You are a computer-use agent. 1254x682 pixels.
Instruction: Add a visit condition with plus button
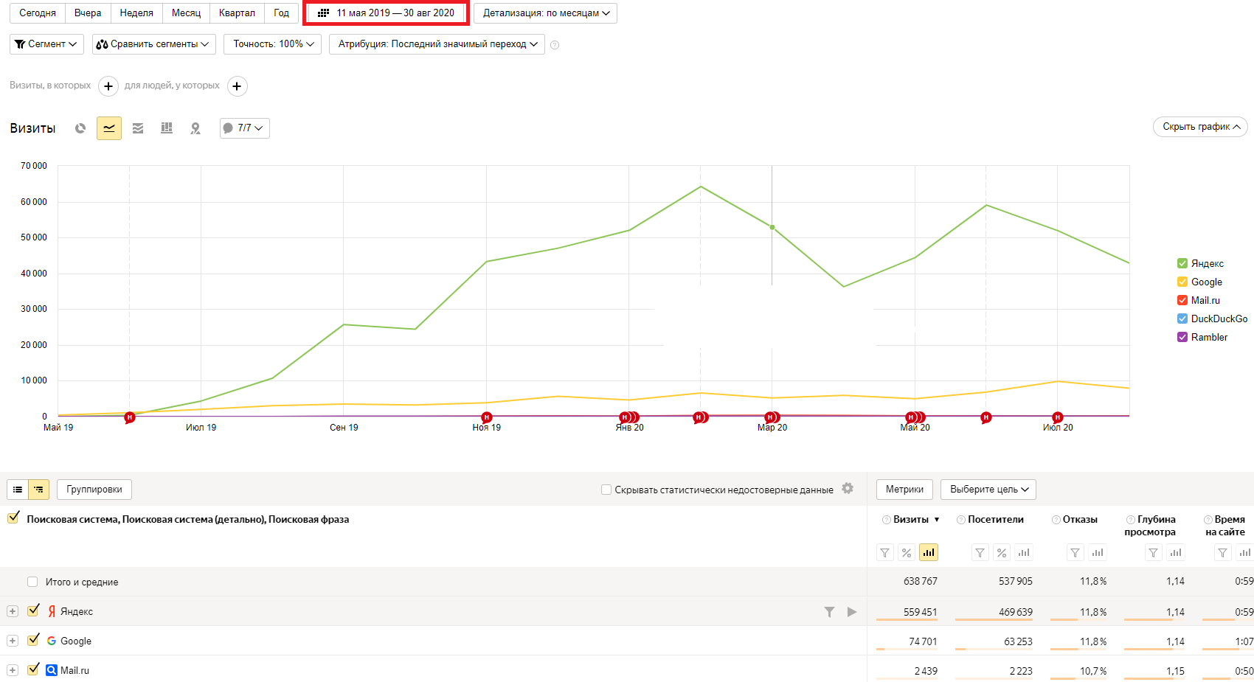(x=108, y=86)
